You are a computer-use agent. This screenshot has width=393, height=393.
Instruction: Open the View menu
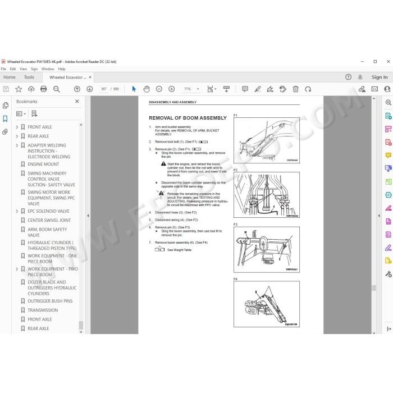click(x=24, y=69)
